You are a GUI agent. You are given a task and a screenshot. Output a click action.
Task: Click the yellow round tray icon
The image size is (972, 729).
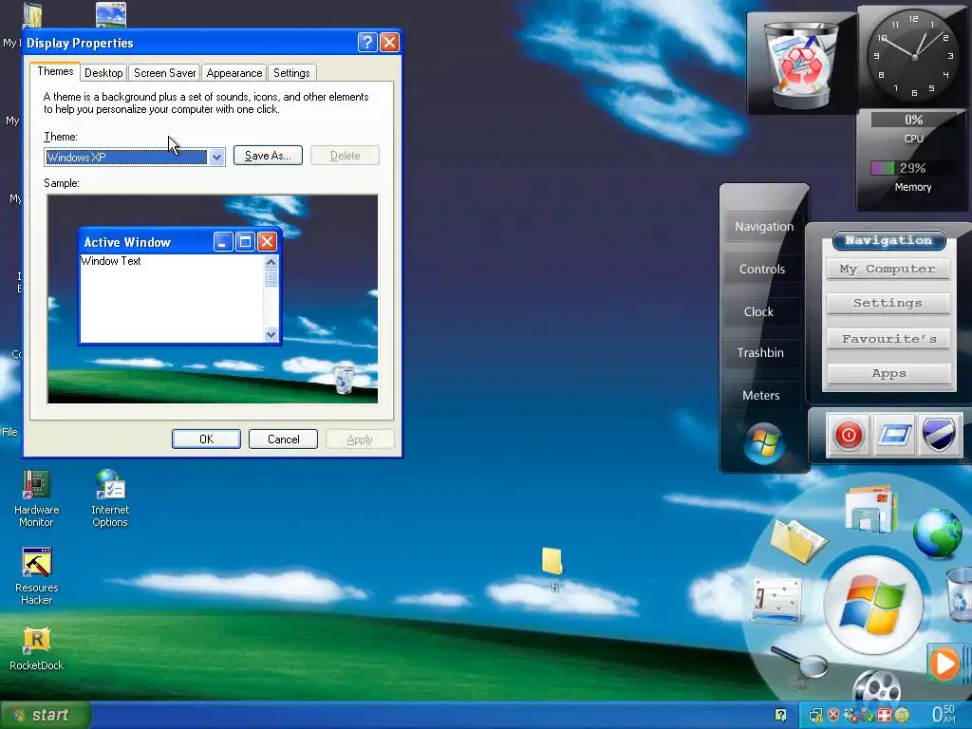click(x=902, y=716)
